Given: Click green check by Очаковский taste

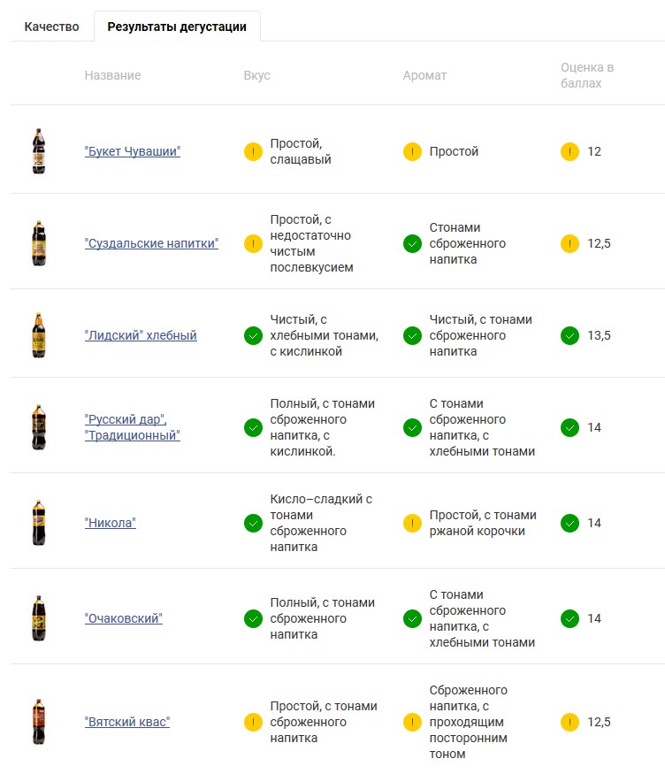Looking at the screenshot, I should point(253,618).
